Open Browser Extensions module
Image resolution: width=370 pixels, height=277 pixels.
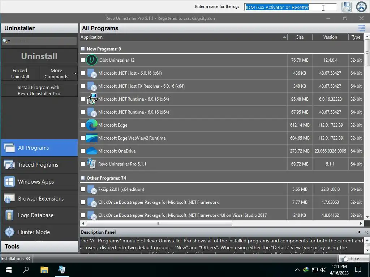tap(39, 199)
